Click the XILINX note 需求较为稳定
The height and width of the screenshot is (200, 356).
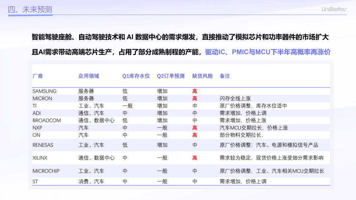(x=272, y=158)
